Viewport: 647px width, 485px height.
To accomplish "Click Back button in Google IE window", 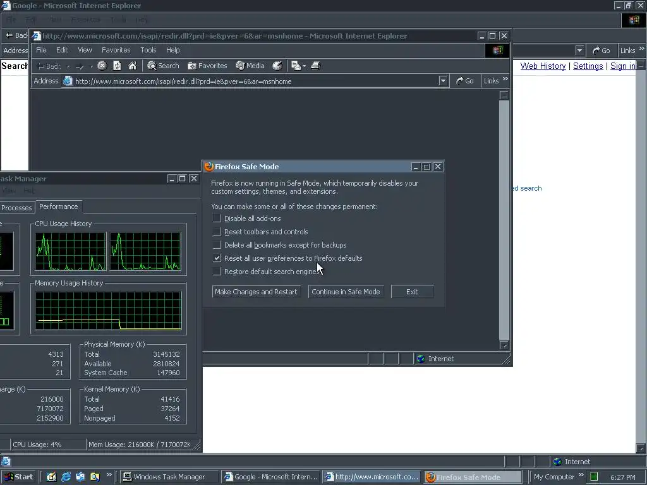I will (x=16, y=35).
